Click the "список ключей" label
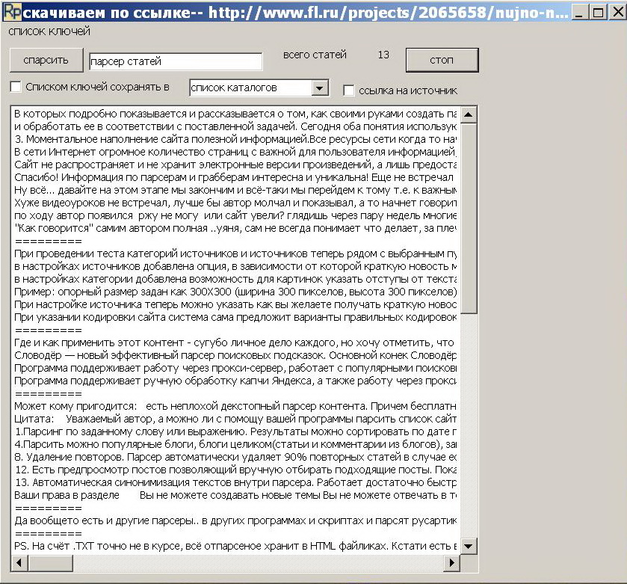Screen dimensions: 627x584 click(x=49, y=31)
